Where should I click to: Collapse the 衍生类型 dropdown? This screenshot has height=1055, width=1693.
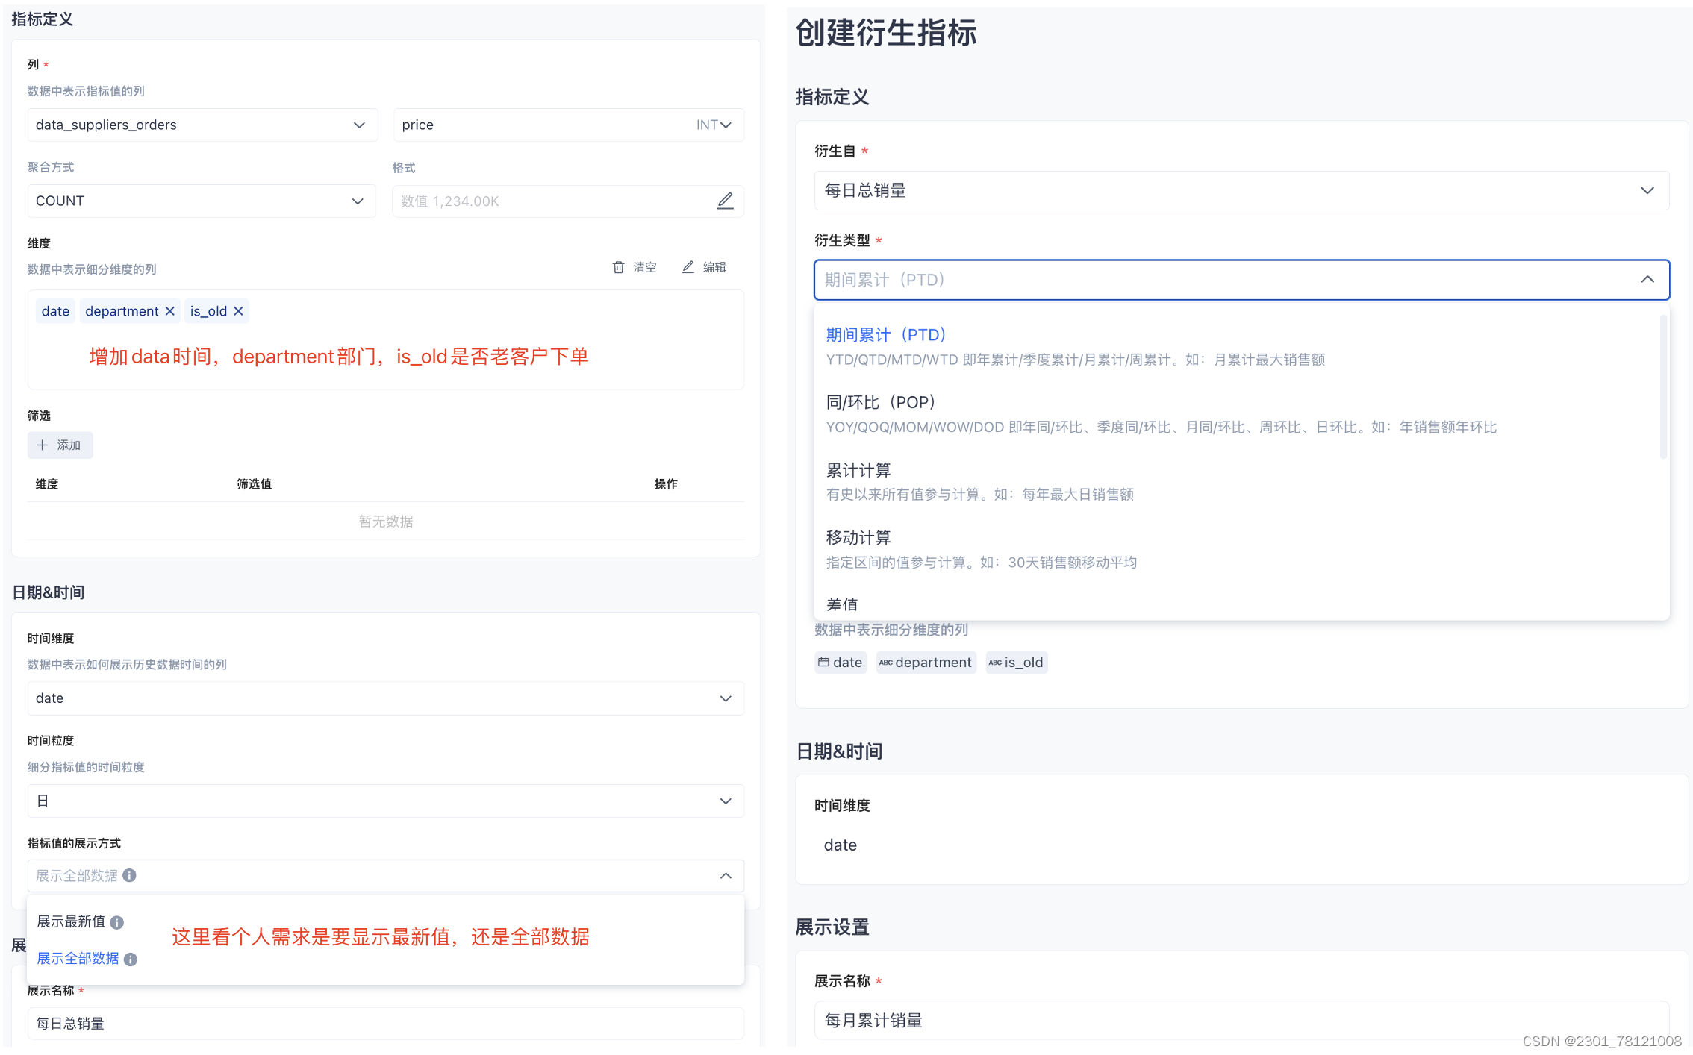(x=1647, y=279)
